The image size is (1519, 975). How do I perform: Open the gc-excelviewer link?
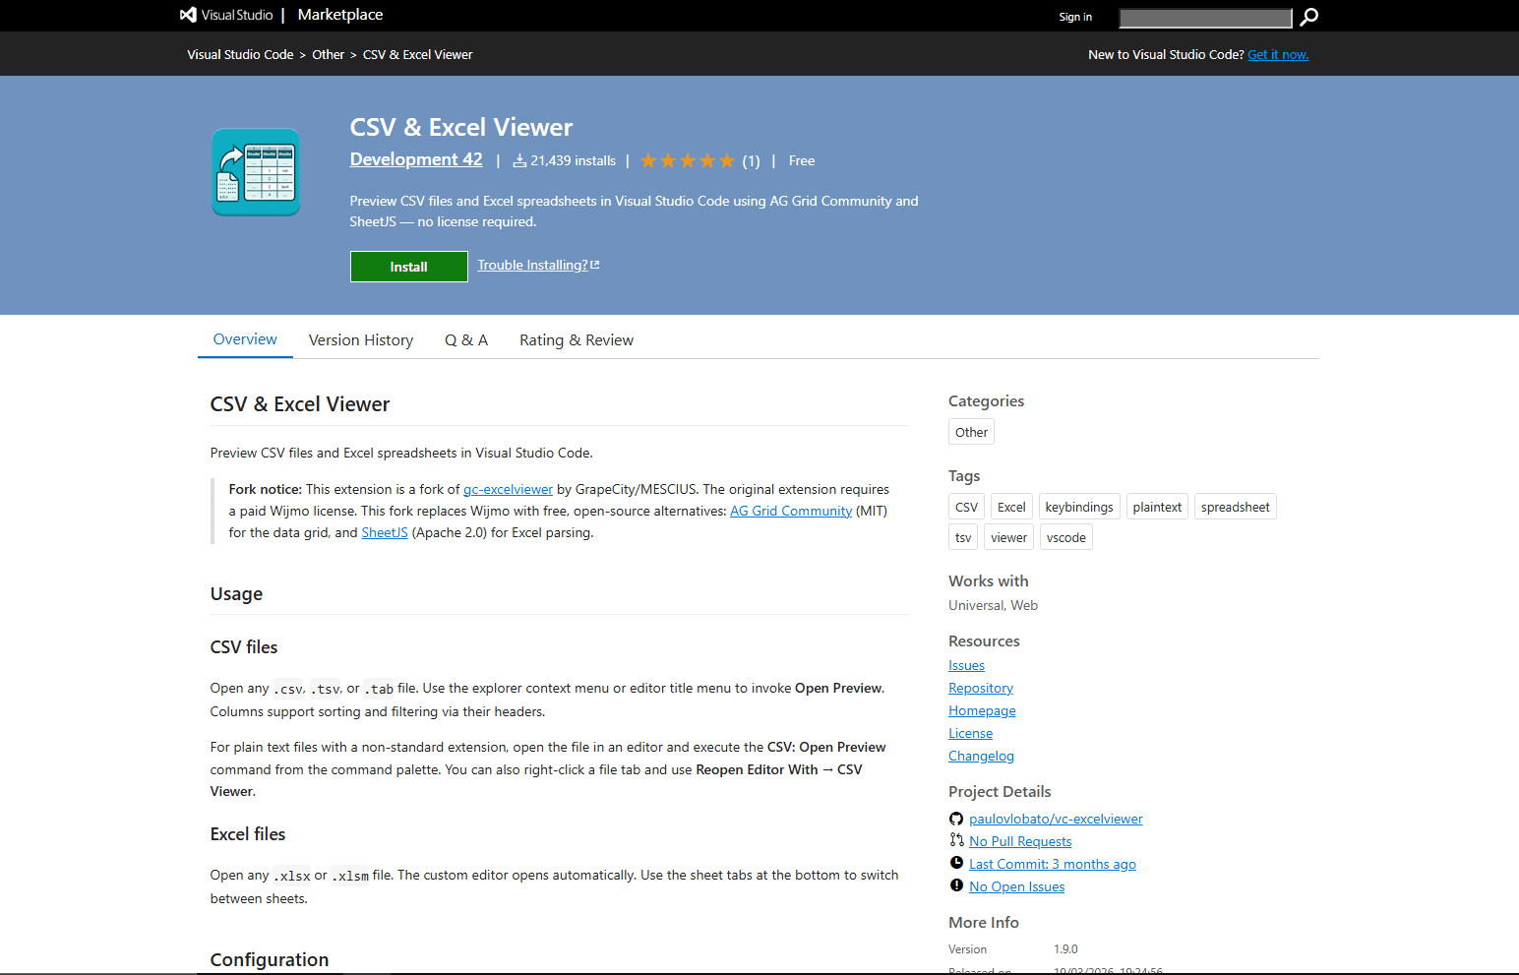(x=508, y=489)
